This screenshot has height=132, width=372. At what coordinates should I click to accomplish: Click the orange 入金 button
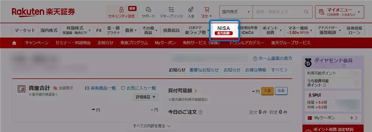[267, 91]
